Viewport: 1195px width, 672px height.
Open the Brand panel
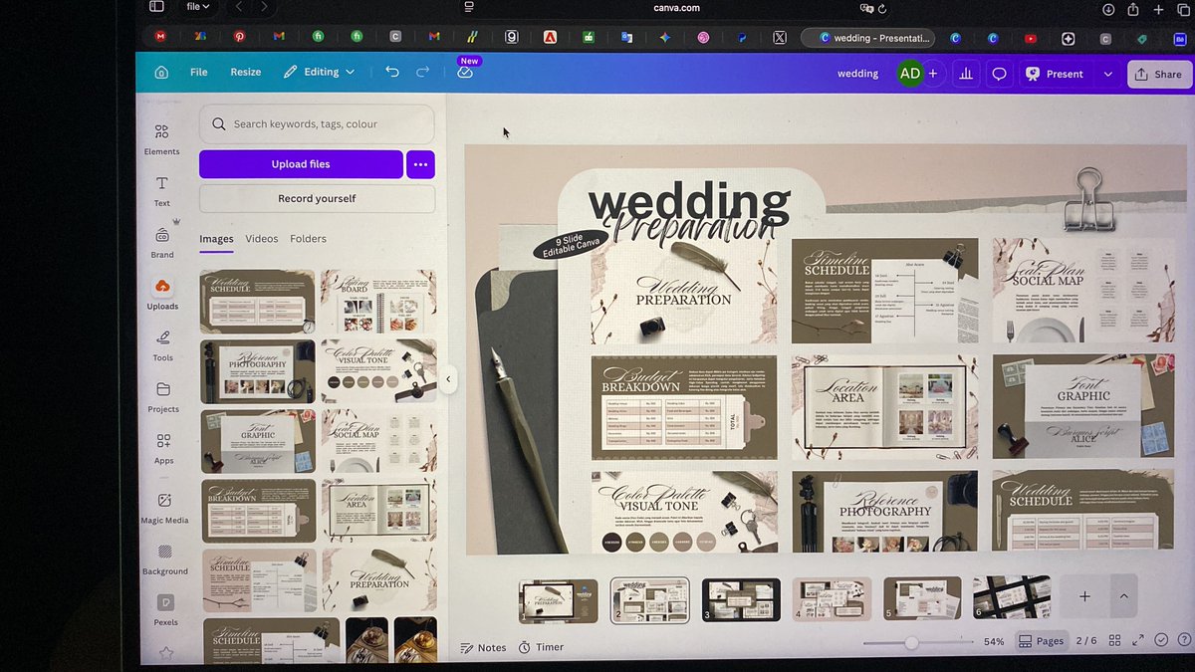pos(161,242)
